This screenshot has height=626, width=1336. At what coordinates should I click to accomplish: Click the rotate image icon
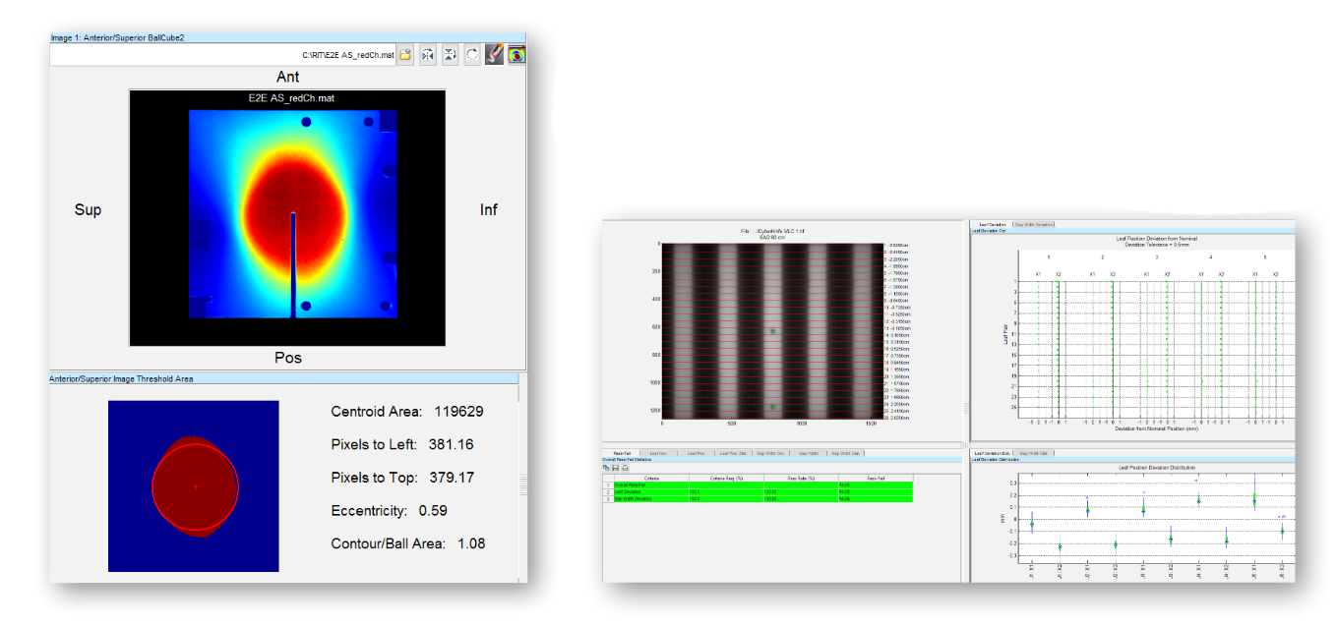pyautogui.click(x=471, y=54)
